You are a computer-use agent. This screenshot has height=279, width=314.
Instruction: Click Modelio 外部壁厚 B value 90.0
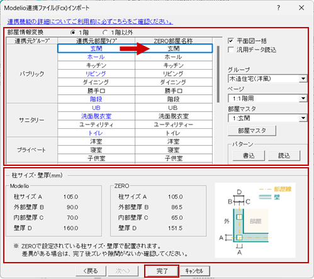tap(72, 207)
